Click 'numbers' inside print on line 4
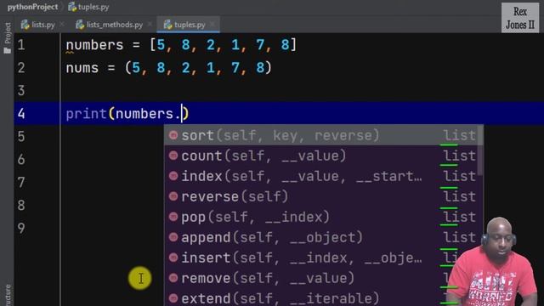The width and height of the screenshot is (544, 306). (144, 114)
